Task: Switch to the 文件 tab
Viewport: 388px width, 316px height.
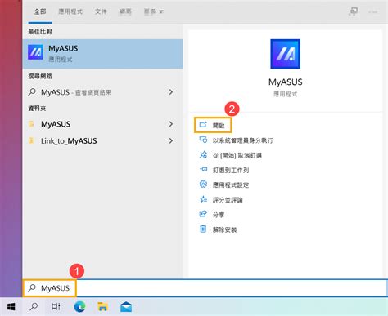Action: [x=101, y=11]
